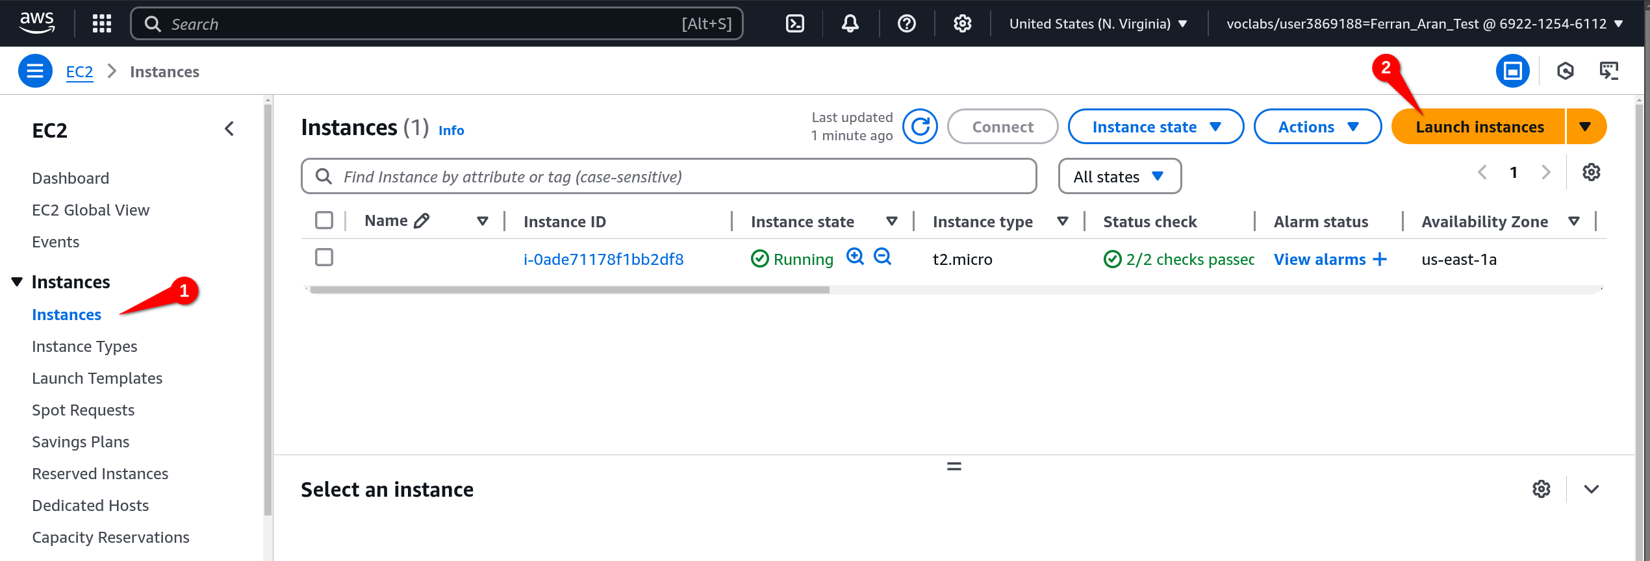
Task: Toggle the blue hamburger navigation menu
Action: pos(35,71)
